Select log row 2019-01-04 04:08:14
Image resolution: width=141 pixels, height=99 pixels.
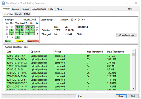[68, 59]
